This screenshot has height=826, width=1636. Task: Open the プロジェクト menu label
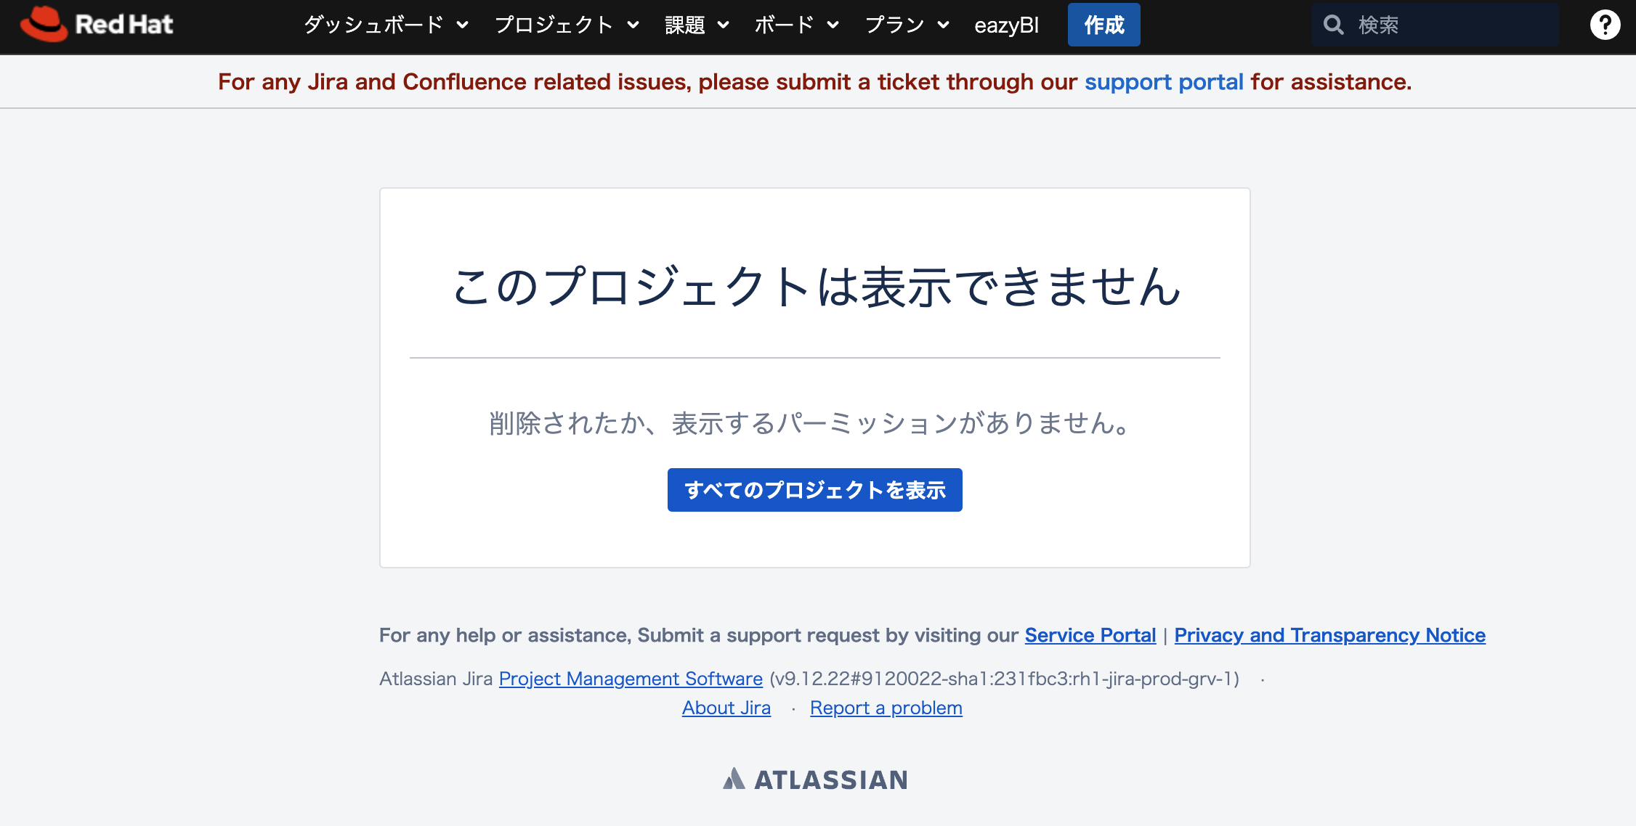tap(554, 25)
